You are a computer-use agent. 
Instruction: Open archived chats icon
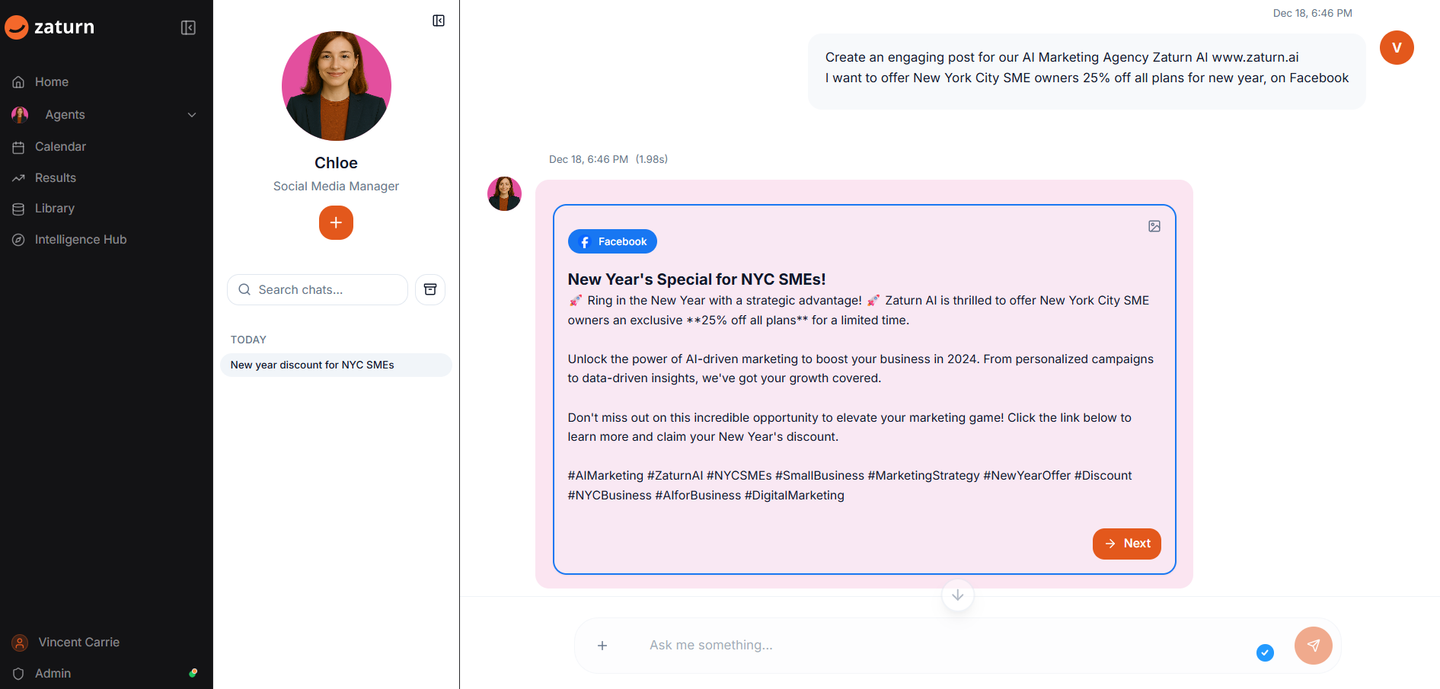click(430, 289)
